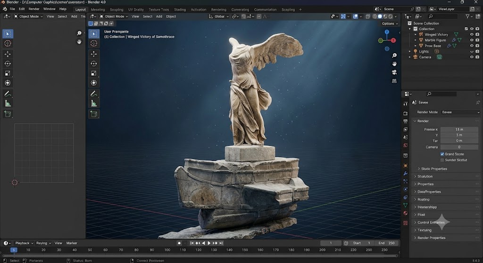Select the Annotate tool in main viewport toolbar

(x=94, y=94)
